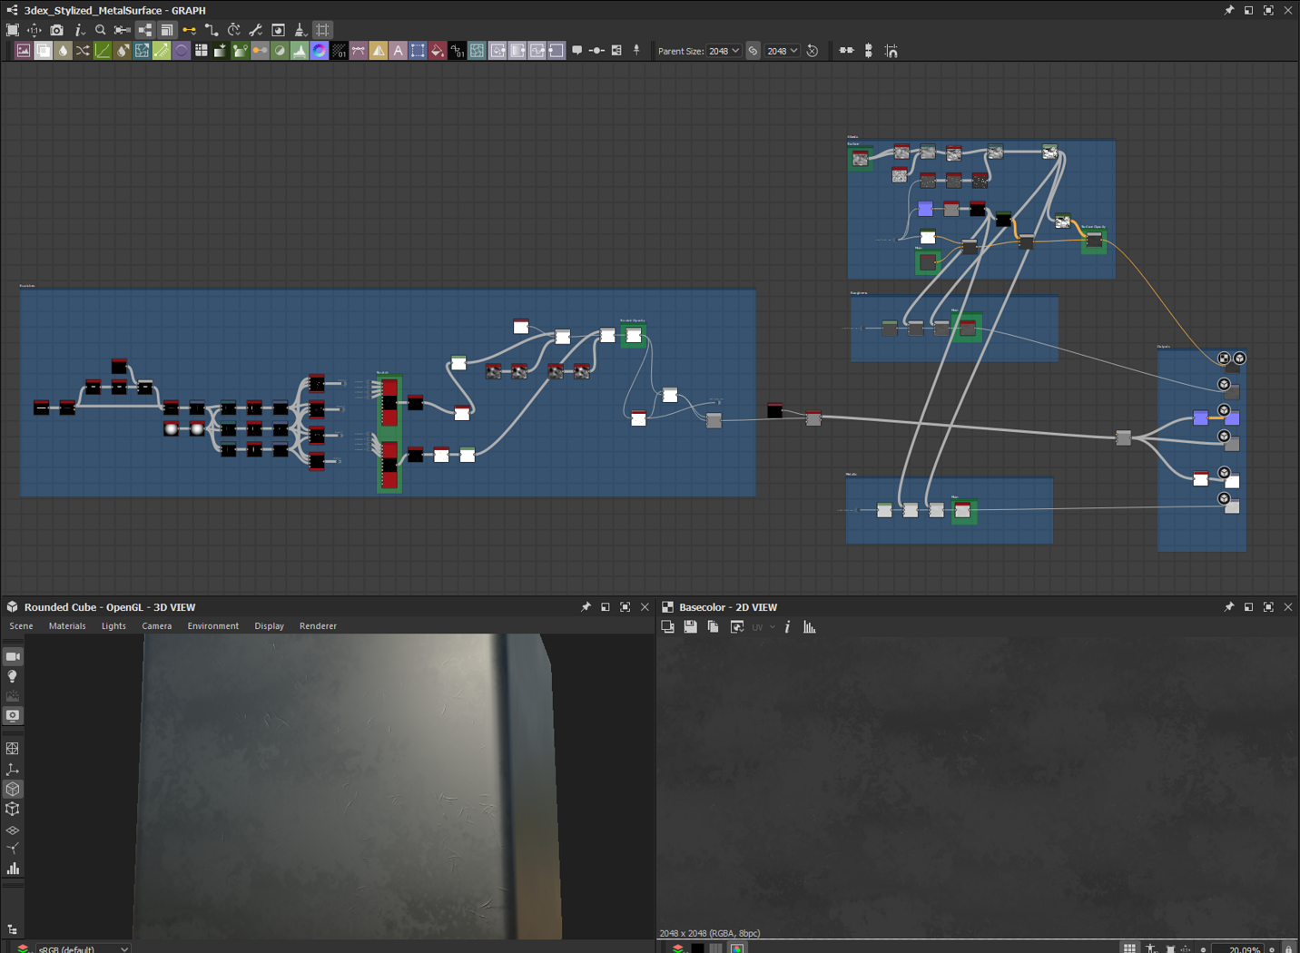Open the graph search magnifier tool
Viewport: 1300px width, 953px height.
tap(101, 30)
